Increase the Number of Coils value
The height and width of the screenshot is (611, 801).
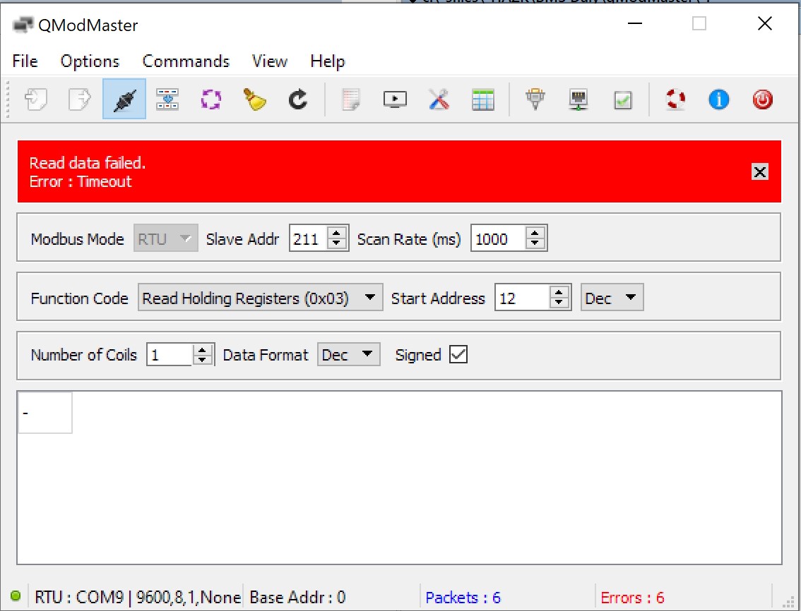[202, 350]
